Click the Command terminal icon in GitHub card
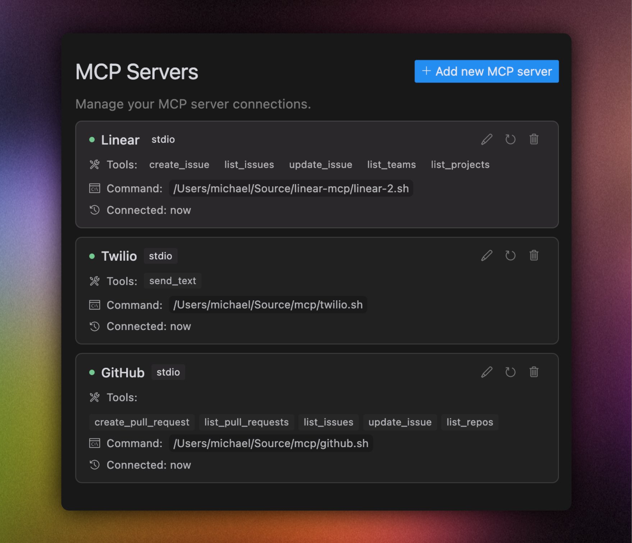632x543 pixels. (95, 443)
